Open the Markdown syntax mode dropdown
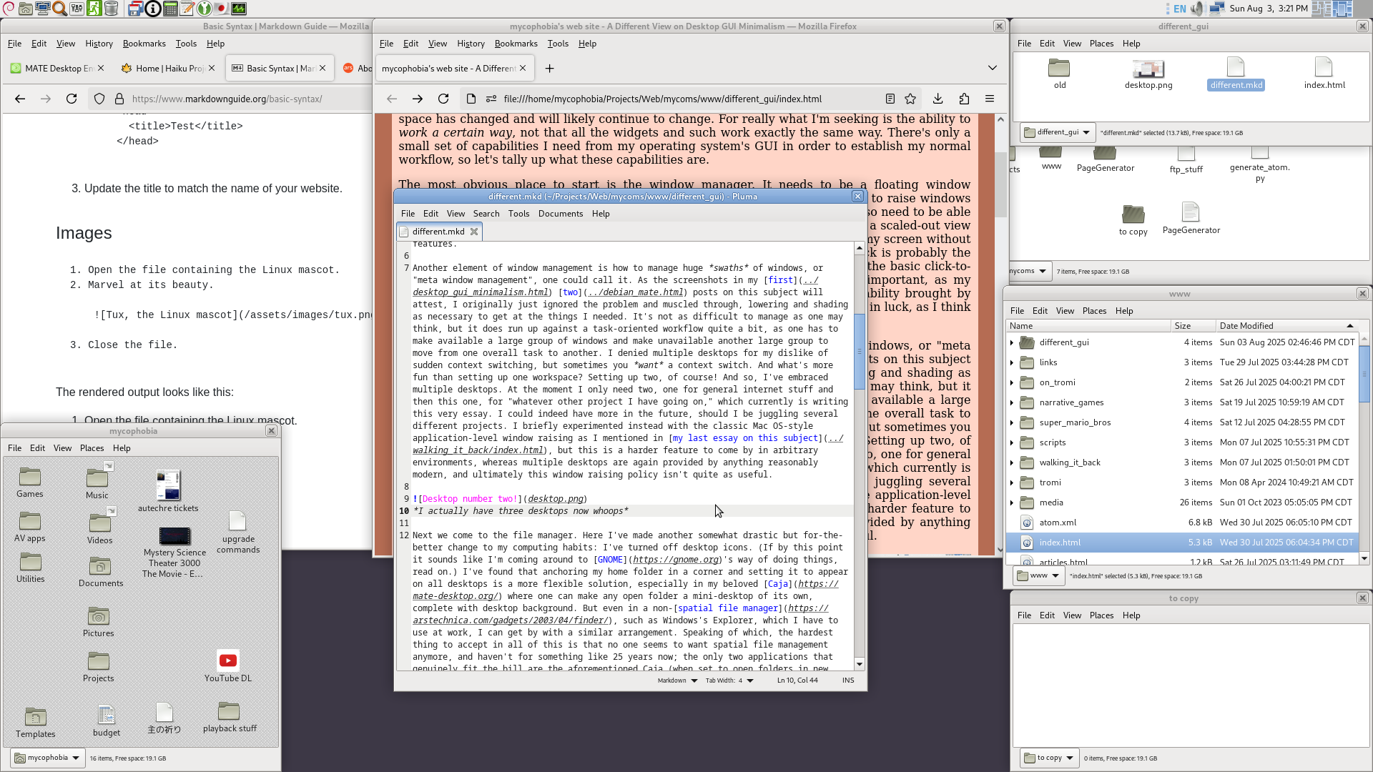Viewport: 1373px width, 772px height. (x=676, y=681)
